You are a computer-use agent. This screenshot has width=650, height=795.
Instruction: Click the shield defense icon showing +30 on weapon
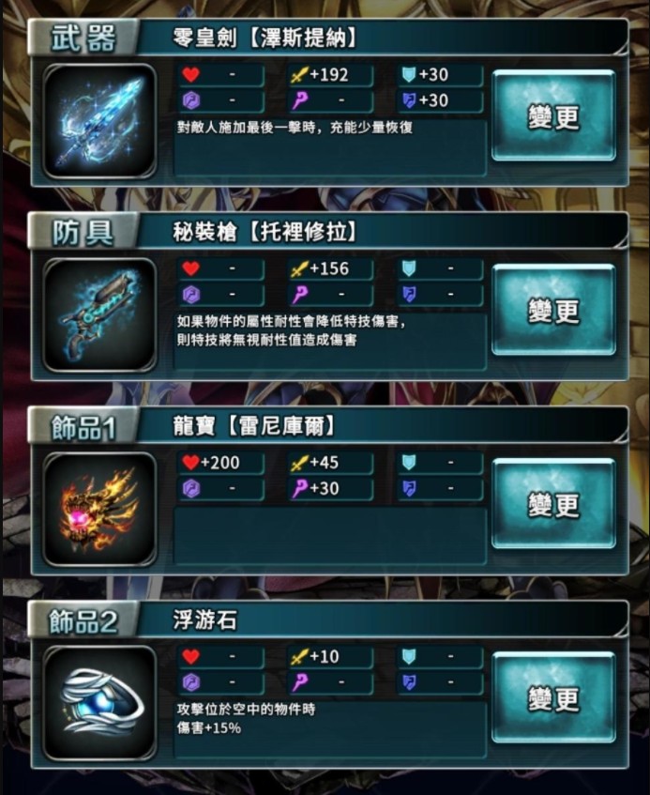tap(409, 75)
